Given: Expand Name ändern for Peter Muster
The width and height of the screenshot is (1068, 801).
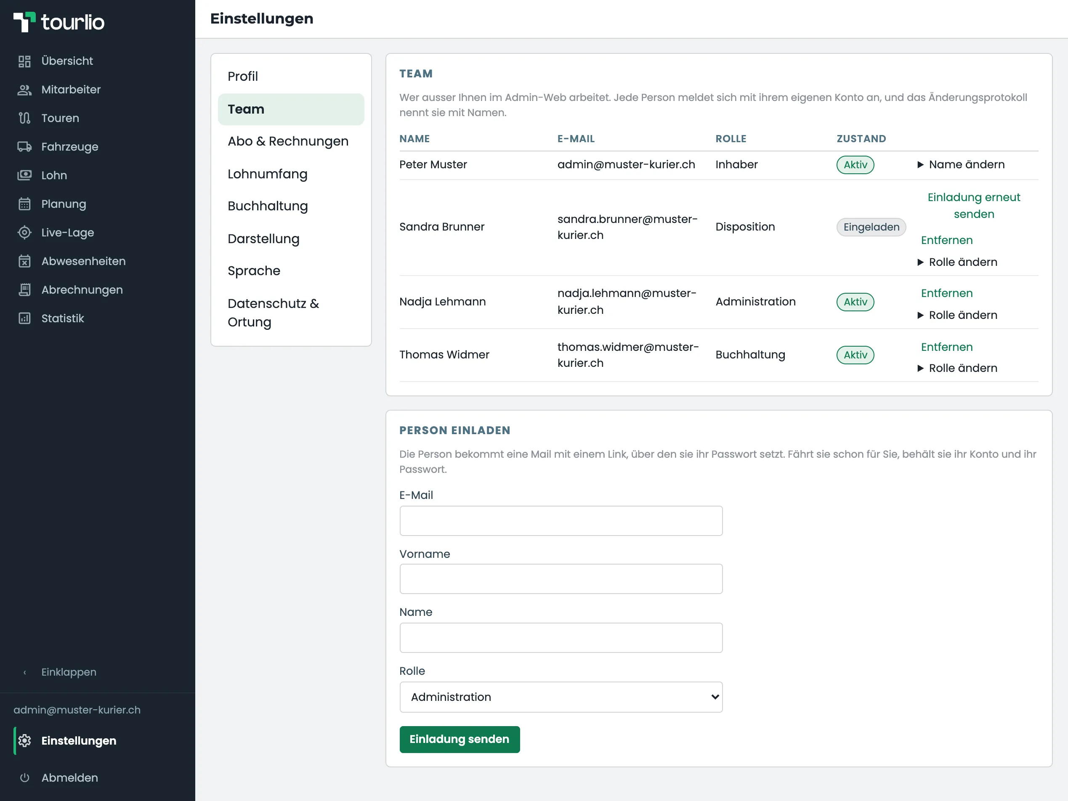Looking at the screenshot, I should point(961,164).
